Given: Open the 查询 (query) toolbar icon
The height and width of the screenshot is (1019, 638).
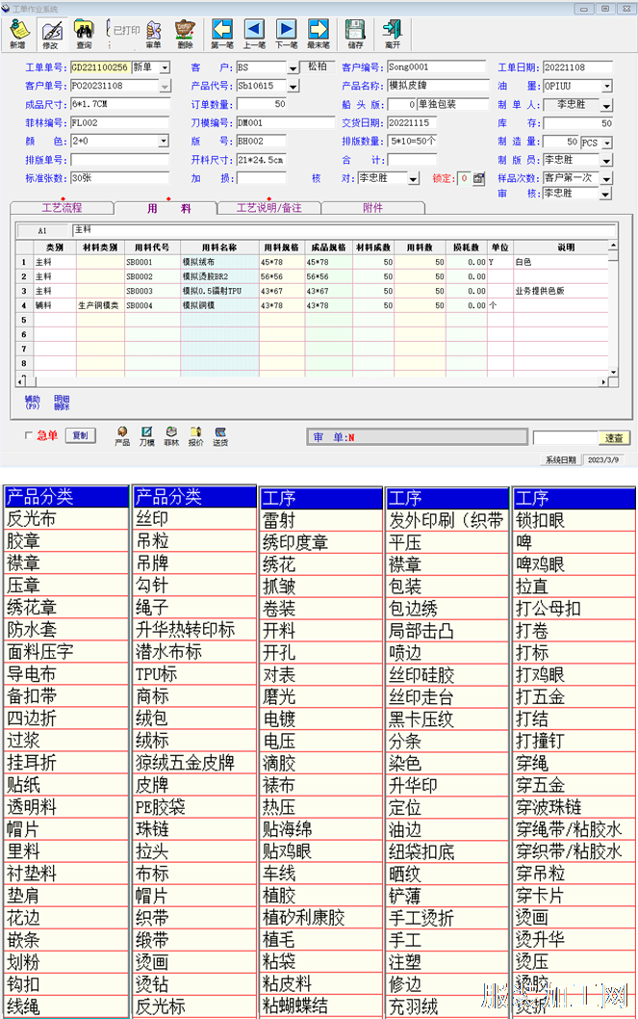Looking at the screenshot, I should 84,35.
